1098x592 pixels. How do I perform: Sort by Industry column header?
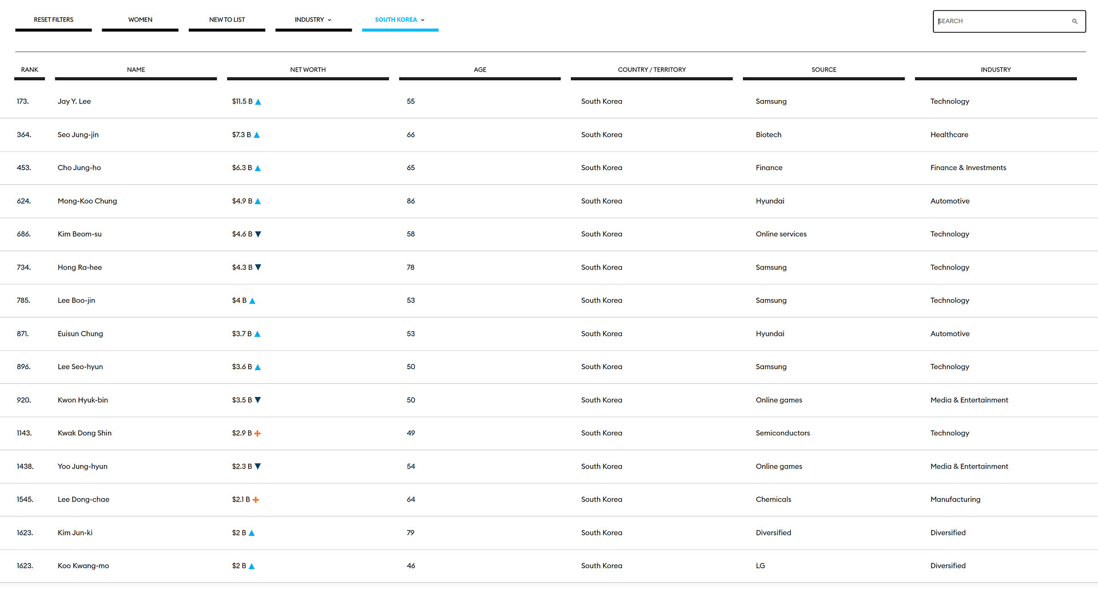996,70
